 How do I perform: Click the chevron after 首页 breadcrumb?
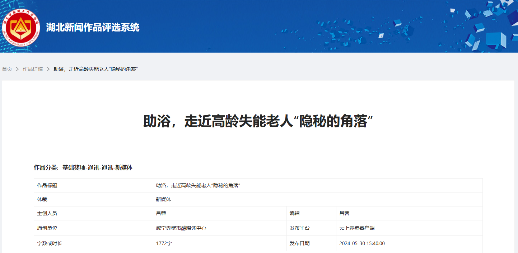click(x=17, y=69)
